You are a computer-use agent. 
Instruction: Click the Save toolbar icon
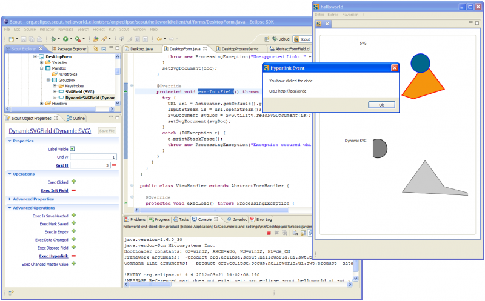[x=24, y=39]
